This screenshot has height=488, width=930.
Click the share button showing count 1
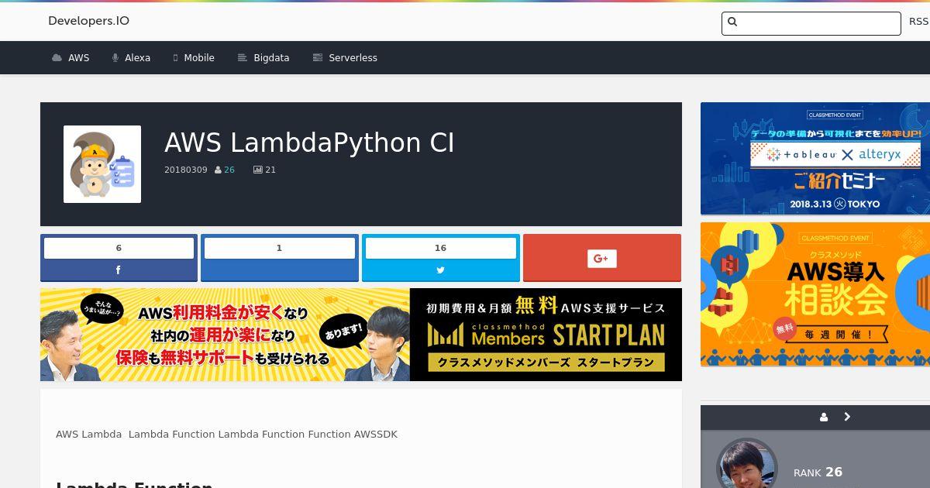279,258
